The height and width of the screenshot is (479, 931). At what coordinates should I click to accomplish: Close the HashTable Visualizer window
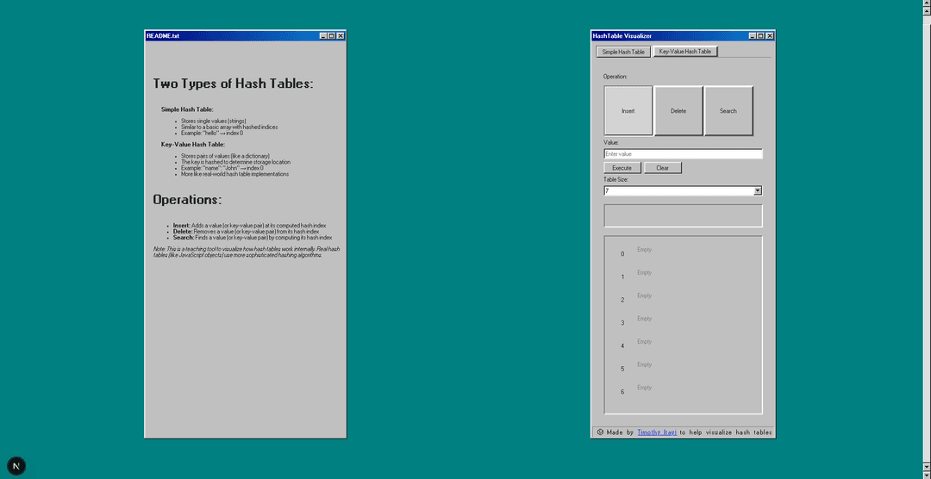point(770,35)
